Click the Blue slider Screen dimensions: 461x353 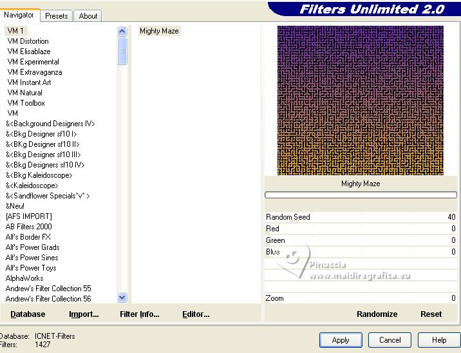pyautogui.click(x=361, y=252)
